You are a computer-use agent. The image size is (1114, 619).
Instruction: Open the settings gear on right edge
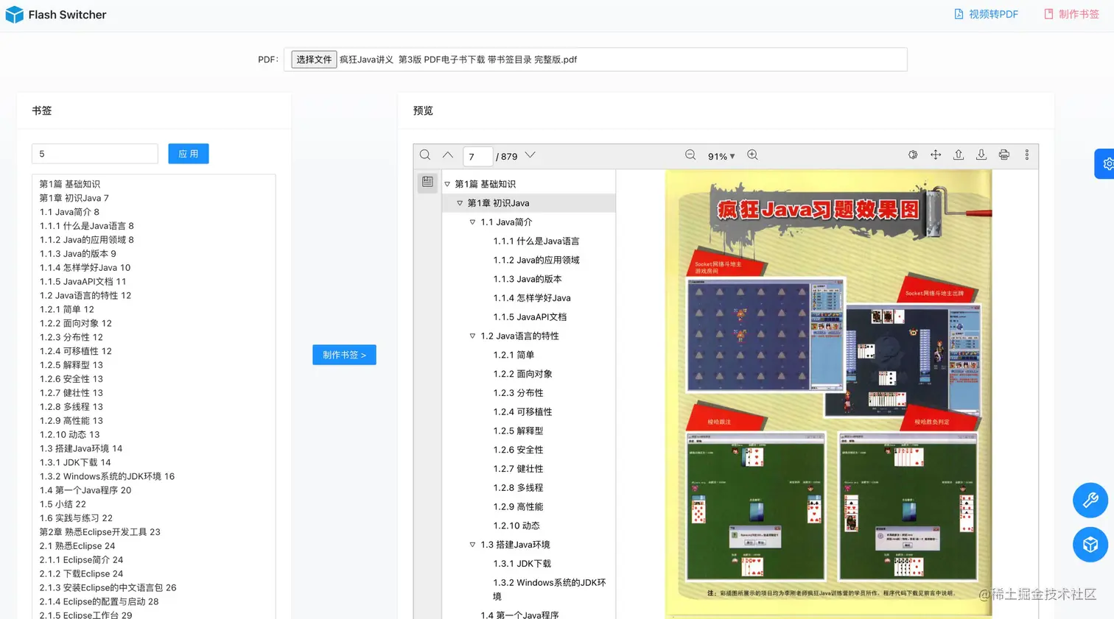pos(1105,164)
